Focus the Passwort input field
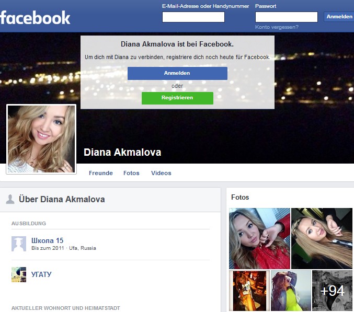 click(x=286, y=17)
